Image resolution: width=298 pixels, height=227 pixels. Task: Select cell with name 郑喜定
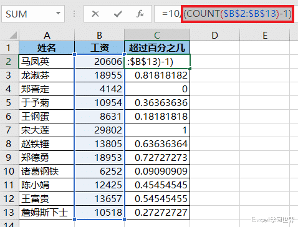(47, 89)
